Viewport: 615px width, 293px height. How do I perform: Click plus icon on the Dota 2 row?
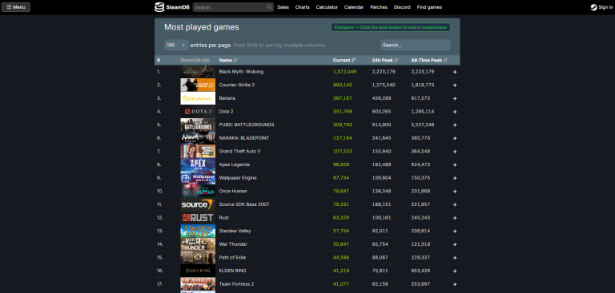(x=455, y=112)
